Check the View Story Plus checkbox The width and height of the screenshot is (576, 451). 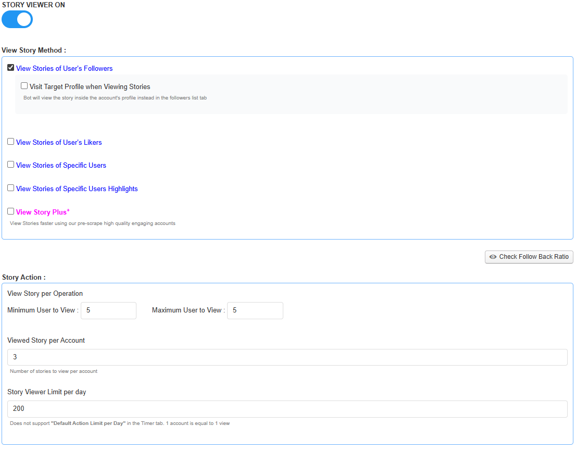pyautogui.click(x=10, y=211)
